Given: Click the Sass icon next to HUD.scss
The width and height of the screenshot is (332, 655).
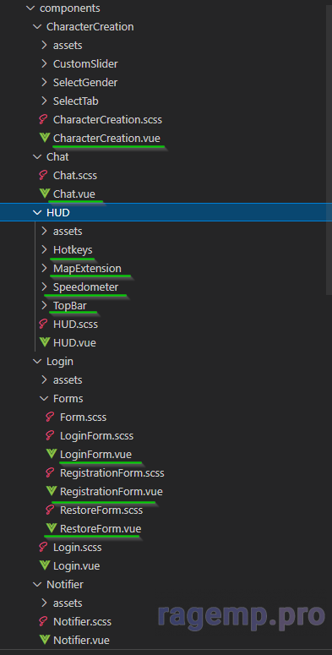Looking at the screenshot, I should pyautogui.click(x=43, y=324).
